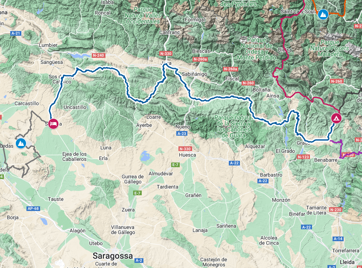The height and width of the screenshot is (268, 362).
Task: Select the Huesca city label
Action: pos(187,155)
